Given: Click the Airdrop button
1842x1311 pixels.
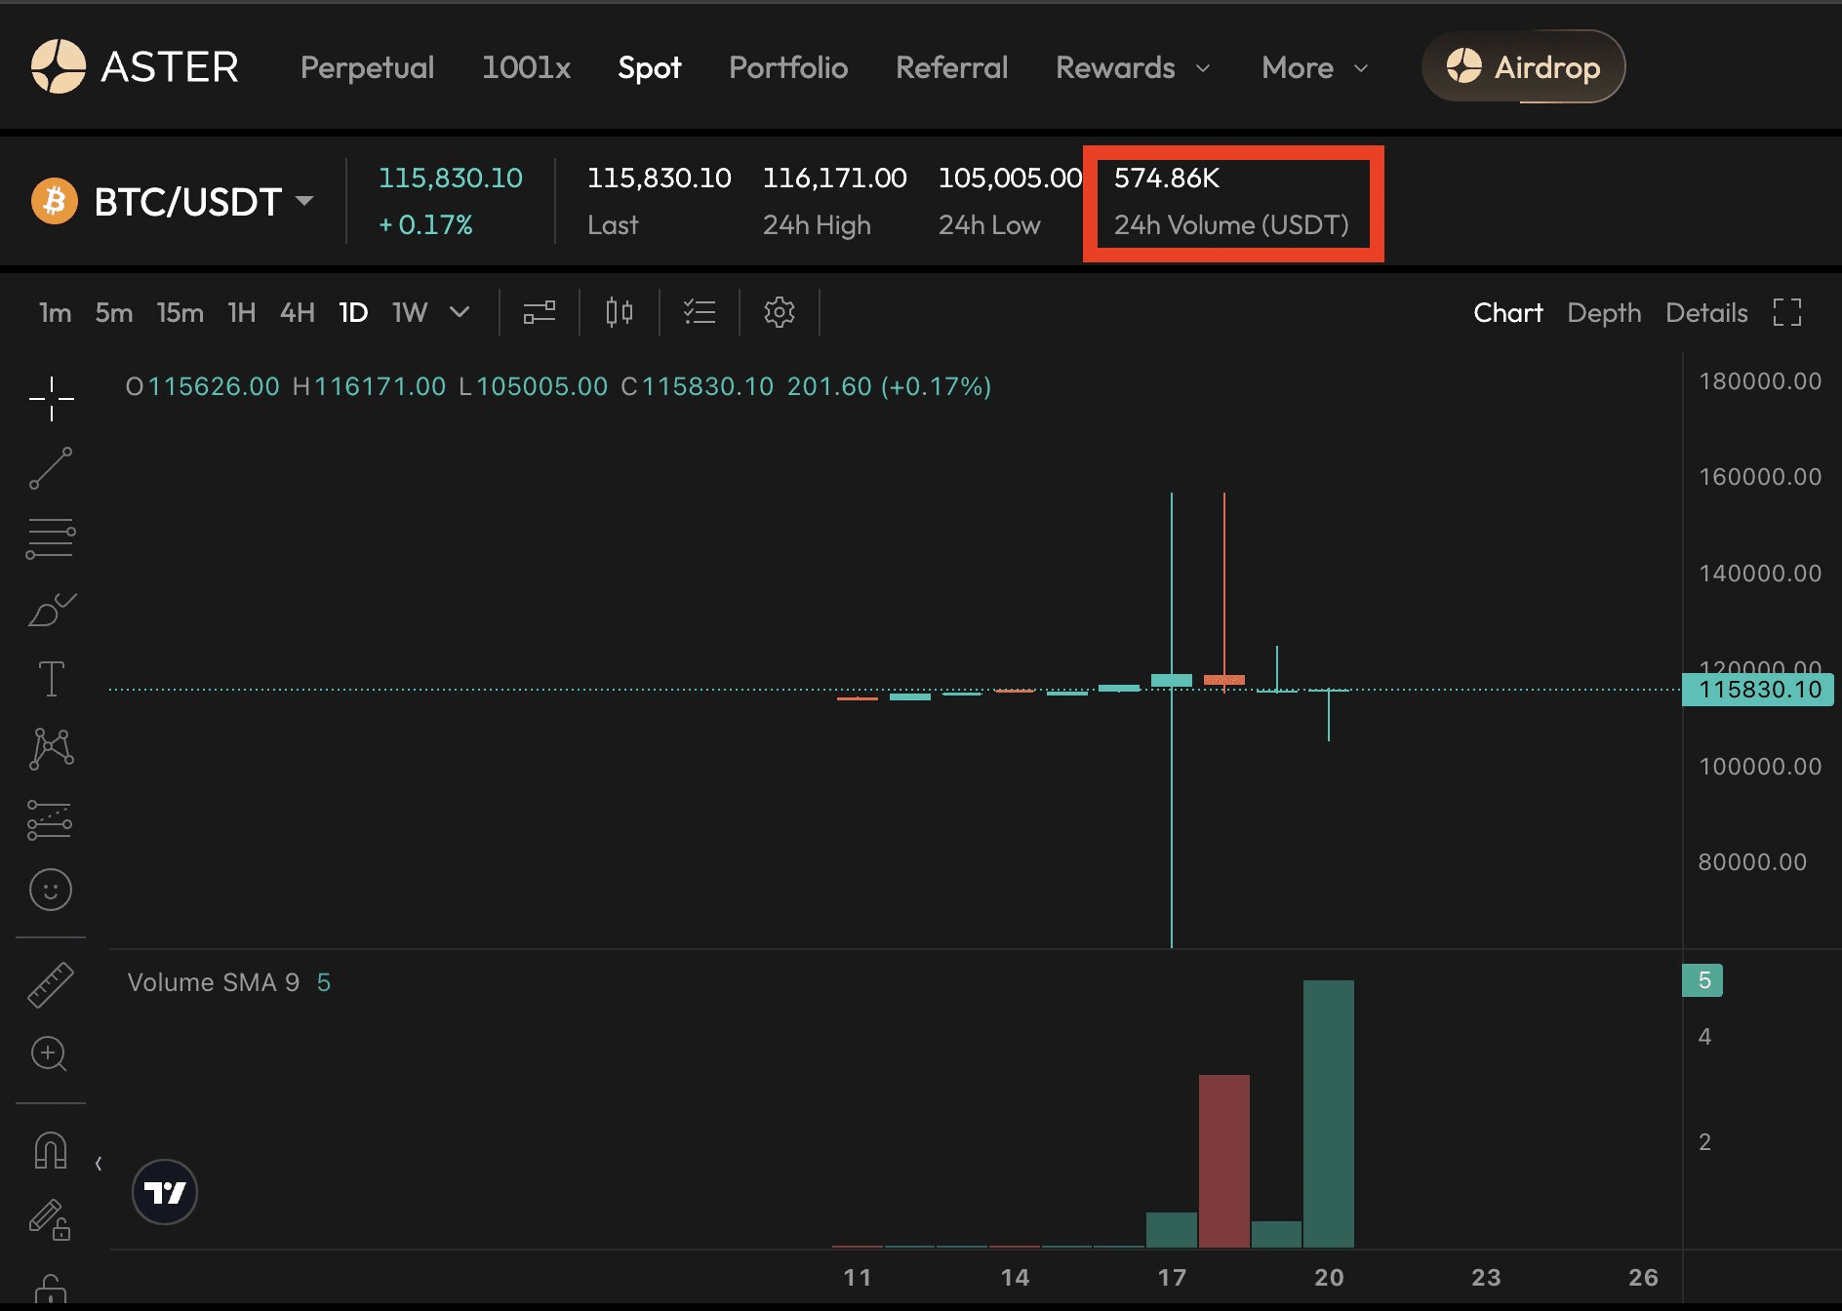Looking at the screenshot, I should pyautogui.click(x=1523, y=67).
